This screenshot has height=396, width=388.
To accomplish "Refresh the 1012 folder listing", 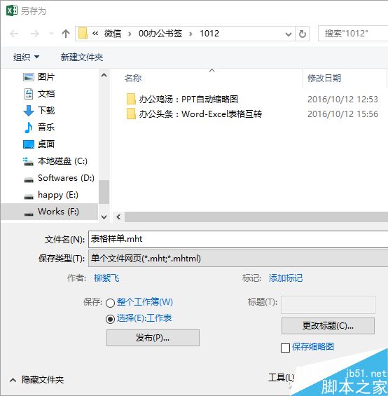I will tap(302, 34).
